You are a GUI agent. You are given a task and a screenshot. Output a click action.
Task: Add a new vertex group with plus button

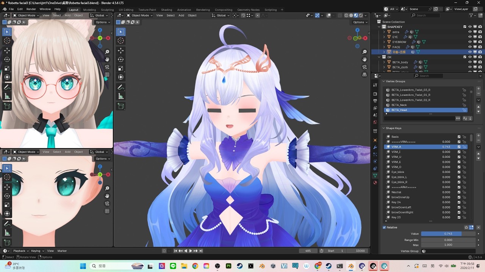click(479, 88)
